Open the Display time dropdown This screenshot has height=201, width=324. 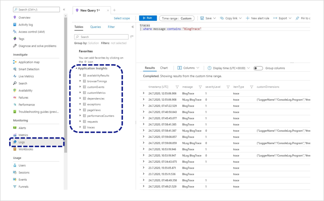click(229, 68)
